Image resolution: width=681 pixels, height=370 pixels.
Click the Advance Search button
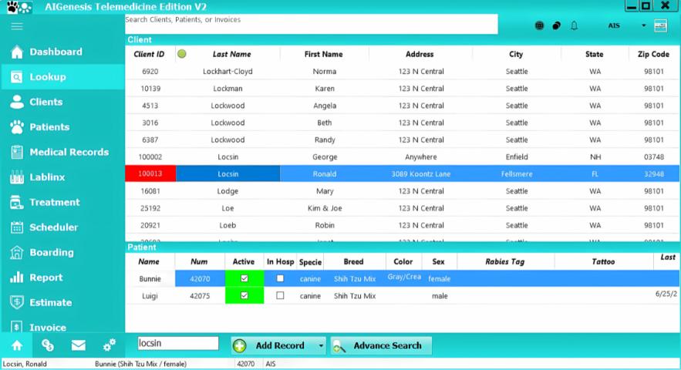click(382, 346)
